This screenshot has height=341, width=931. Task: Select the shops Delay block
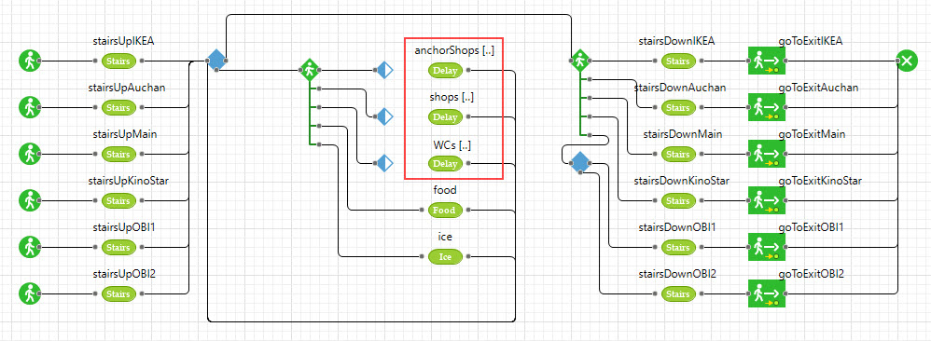click(445, 116)
